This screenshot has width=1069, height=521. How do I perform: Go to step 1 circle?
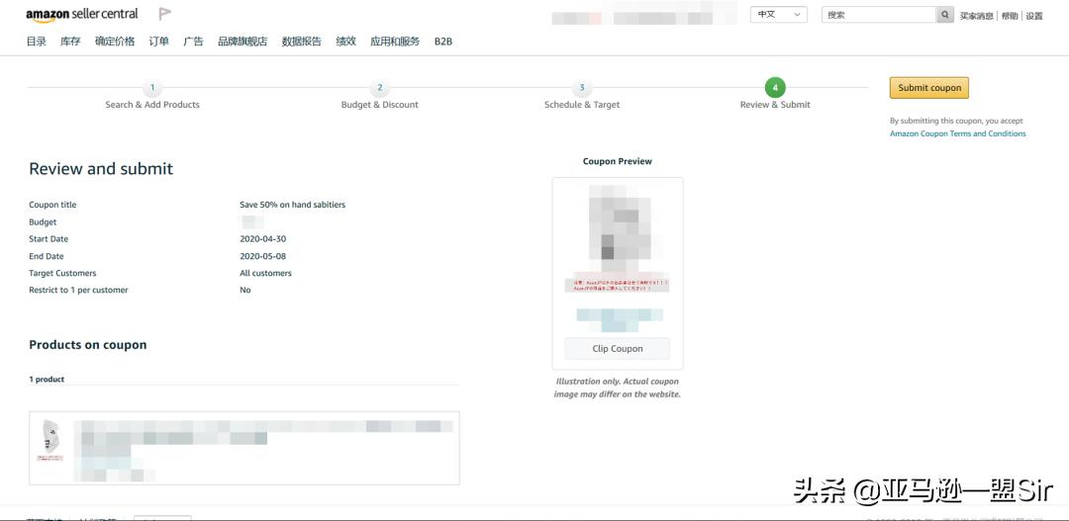[152, 88]
